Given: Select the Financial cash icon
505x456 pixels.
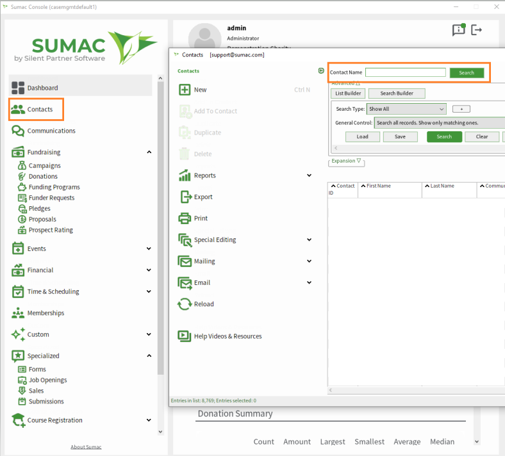Looking at the screenshot, I should click(x=18, y=270).
